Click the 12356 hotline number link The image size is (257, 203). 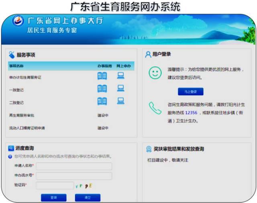191,113
